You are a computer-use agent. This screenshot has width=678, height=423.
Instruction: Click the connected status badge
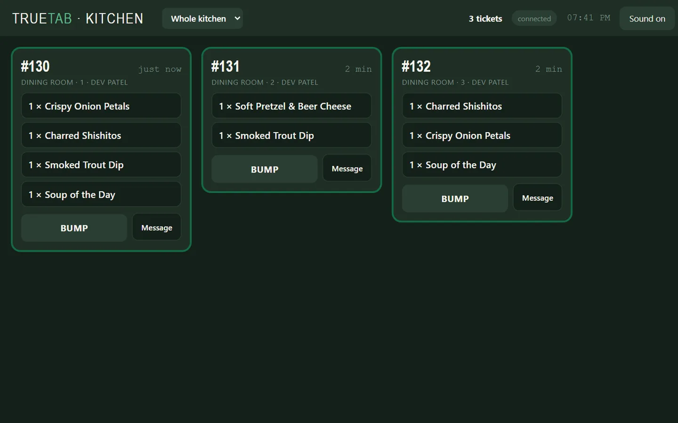[x=534, y=18]
